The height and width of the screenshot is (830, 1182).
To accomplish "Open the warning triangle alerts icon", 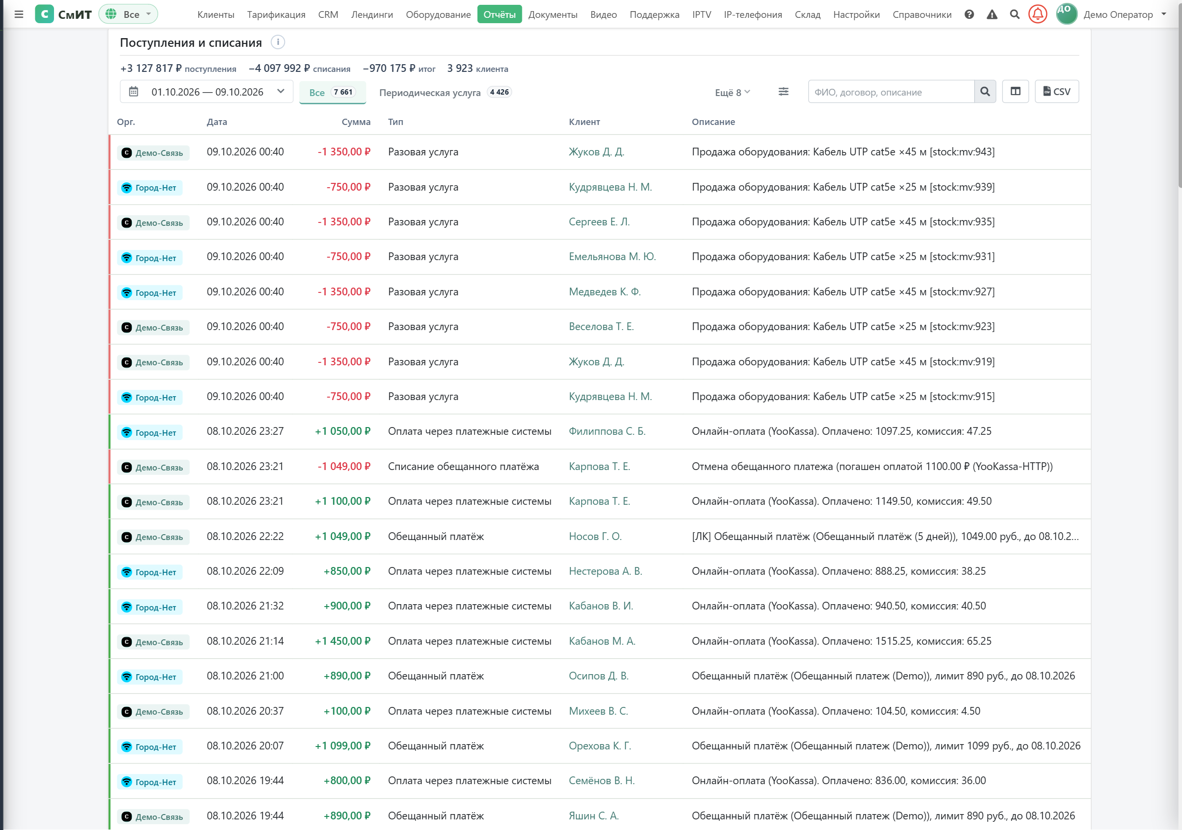I will (x=992, y=14).
